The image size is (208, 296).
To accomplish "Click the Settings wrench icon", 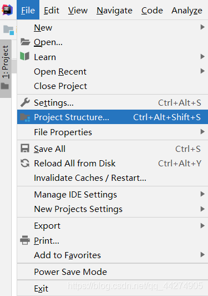I will pos(25,102).
